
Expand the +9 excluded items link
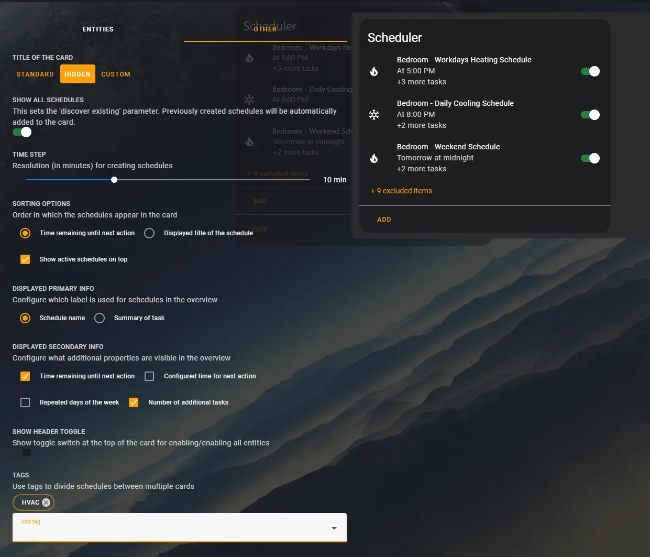click(x=401, y=191)
